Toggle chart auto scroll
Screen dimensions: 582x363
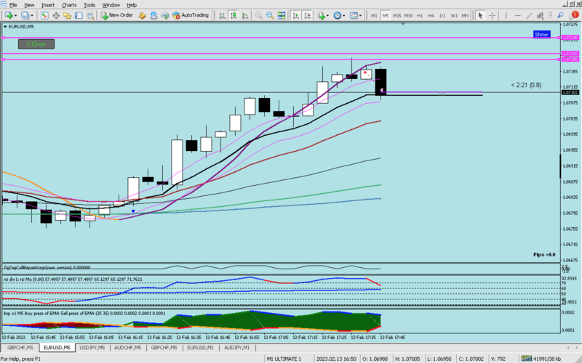(296, 15)
